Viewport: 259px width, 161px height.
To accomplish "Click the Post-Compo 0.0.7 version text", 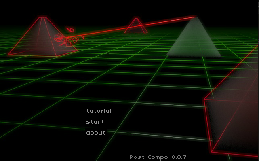I will pyautogui.click(x=158, y=157).
